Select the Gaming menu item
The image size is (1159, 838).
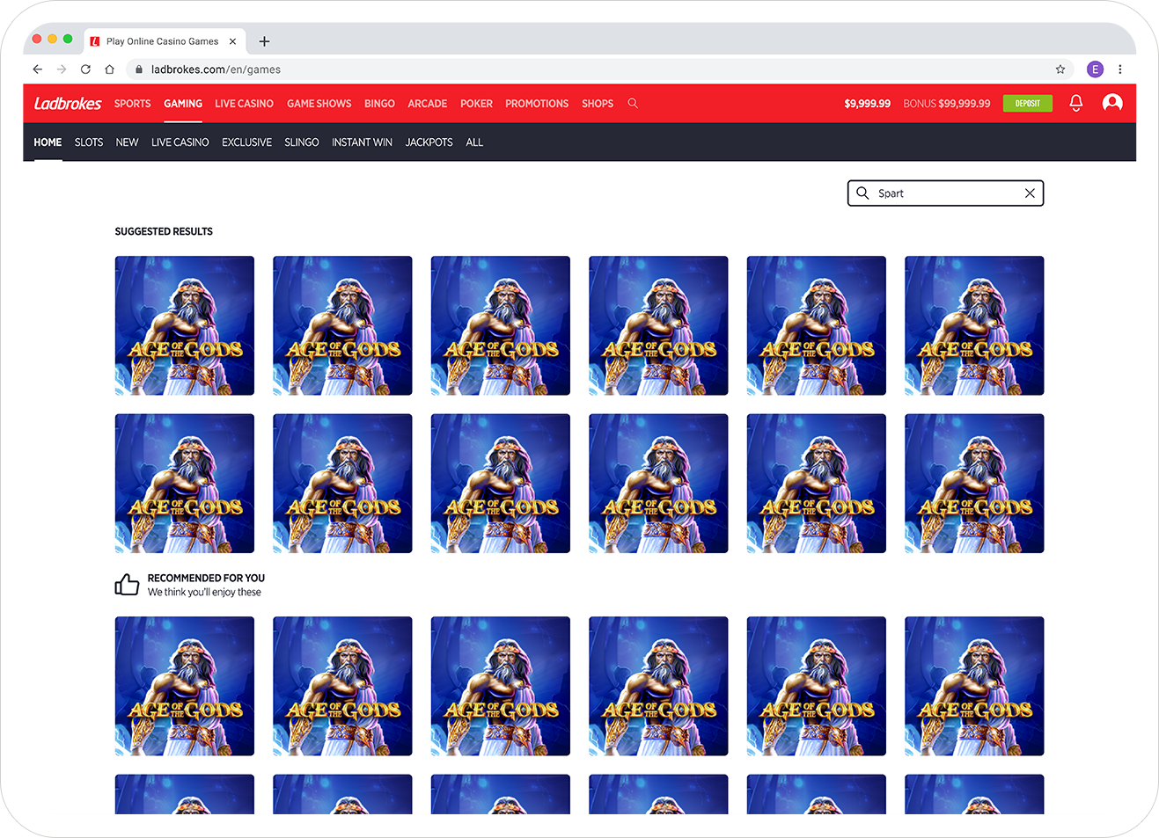pos(183,104)
